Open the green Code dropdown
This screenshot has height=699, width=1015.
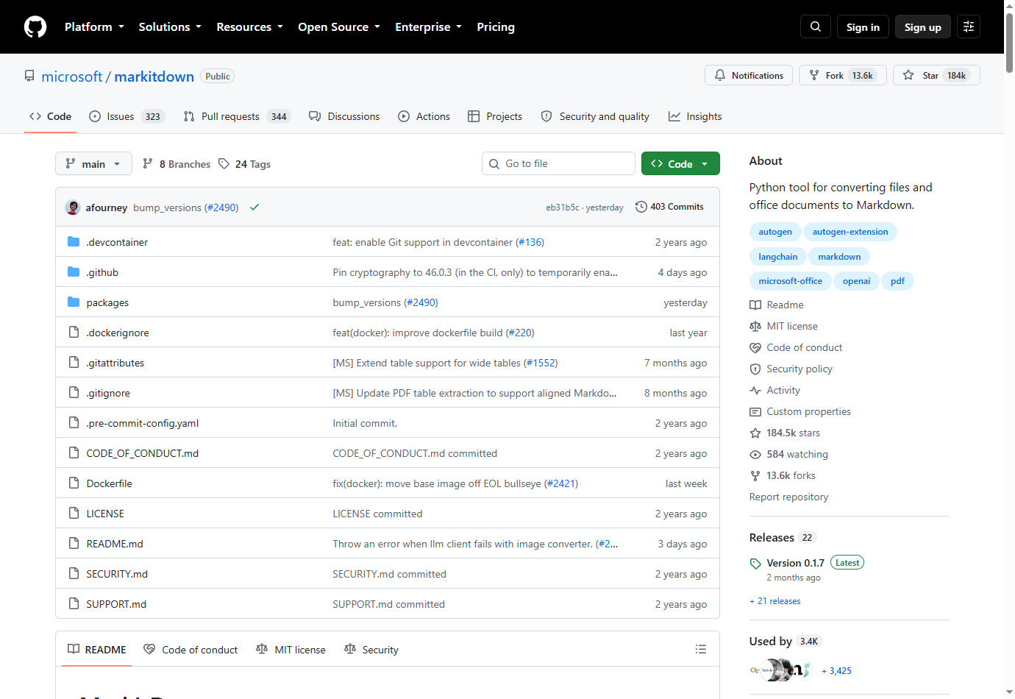pyautogui.click(x=680, y=163)
